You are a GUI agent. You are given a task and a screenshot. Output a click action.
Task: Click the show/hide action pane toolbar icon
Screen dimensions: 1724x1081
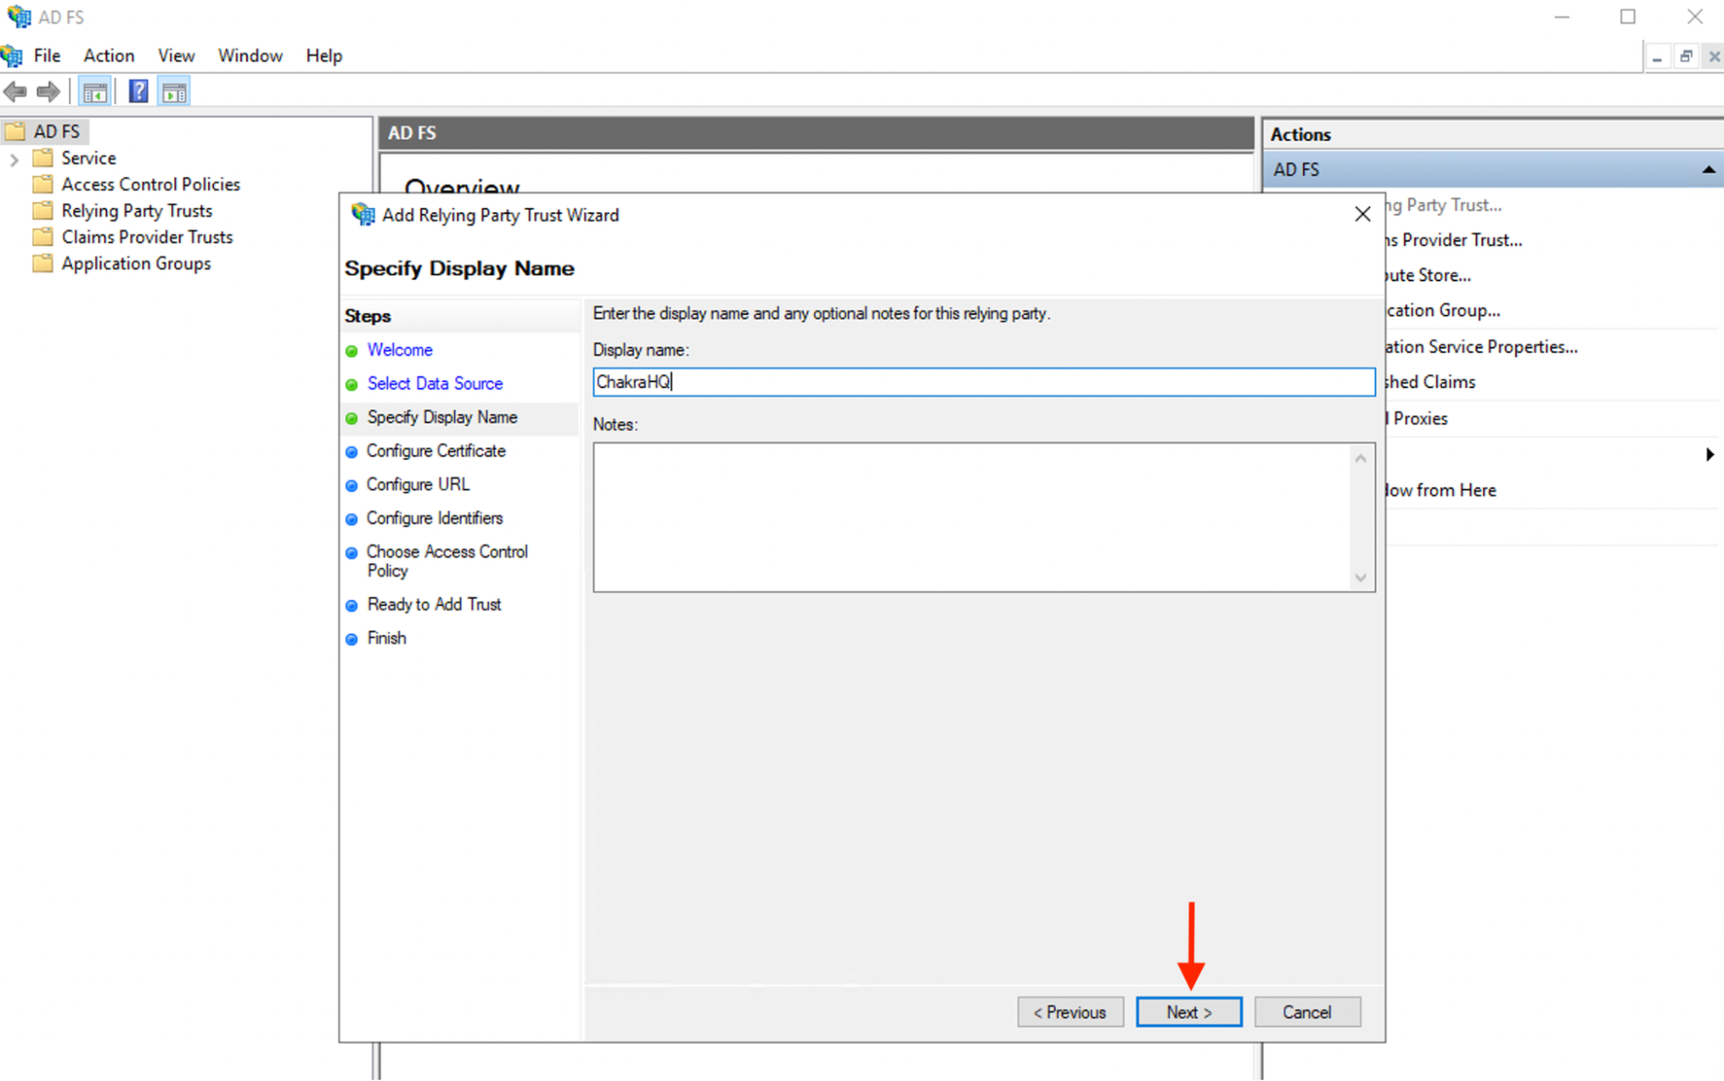(x=174, y=91)
